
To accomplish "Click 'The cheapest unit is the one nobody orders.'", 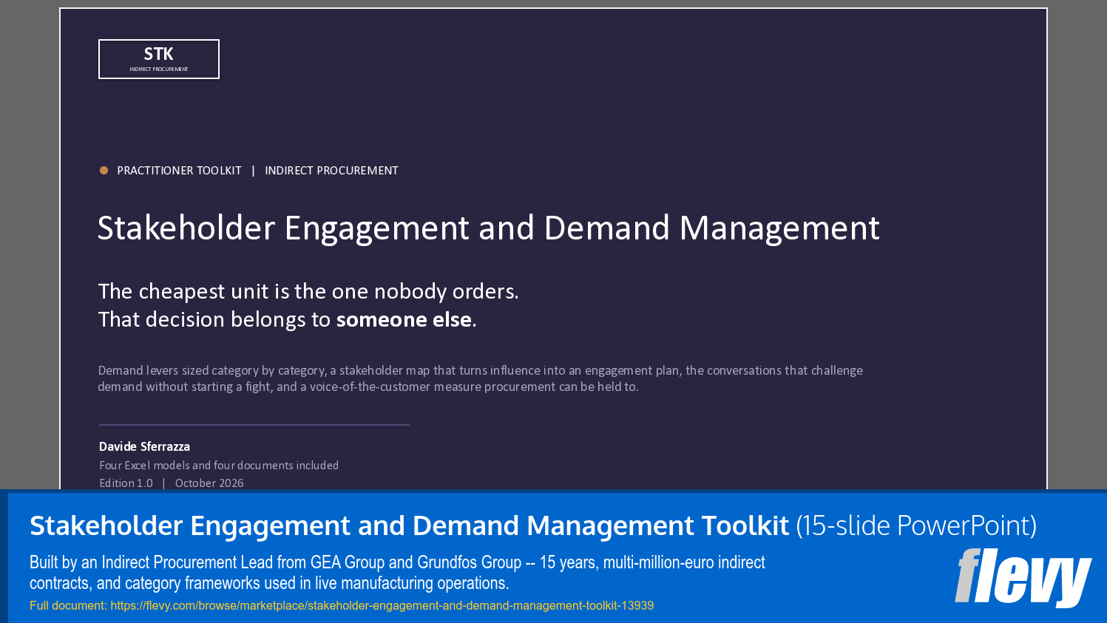I will (x=308, y=291).
